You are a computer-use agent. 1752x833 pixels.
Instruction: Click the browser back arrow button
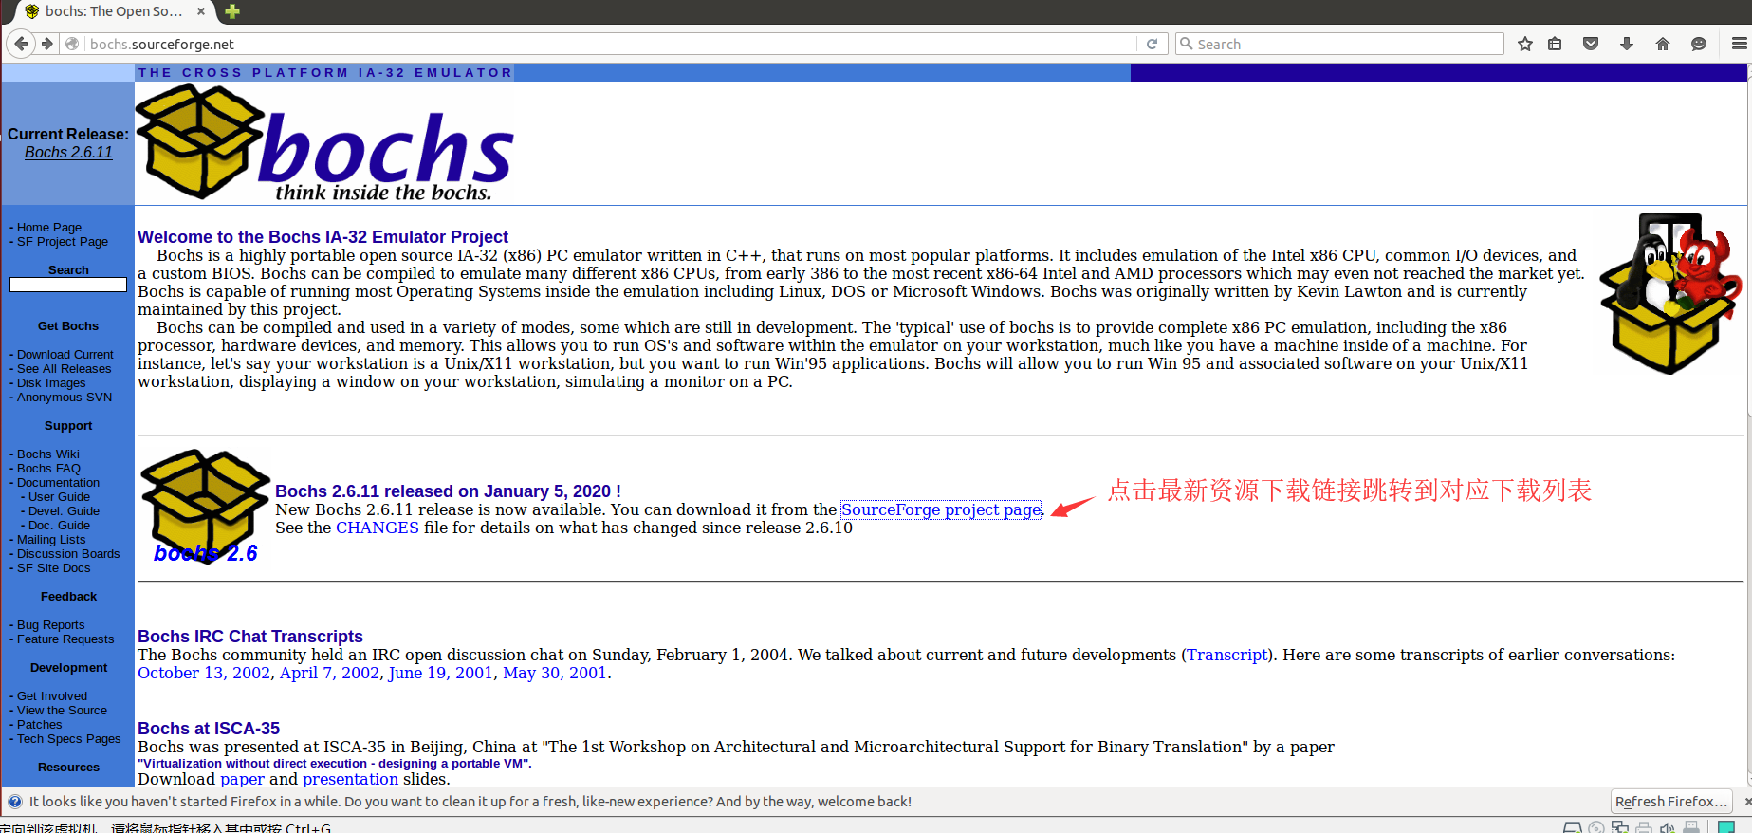pos(21,44)
